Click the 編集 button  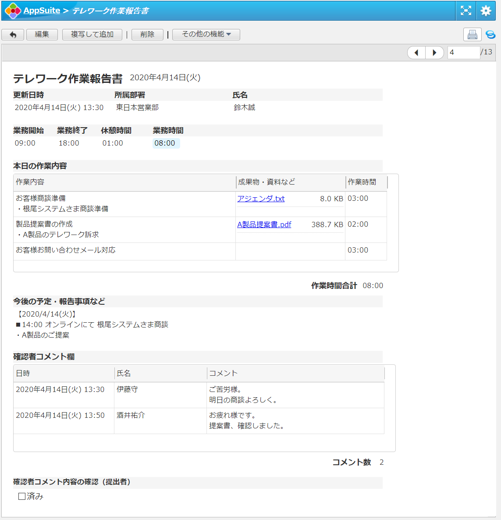point(42,34)
